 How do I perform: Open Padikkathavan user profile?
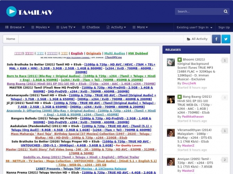coord(193,117)
